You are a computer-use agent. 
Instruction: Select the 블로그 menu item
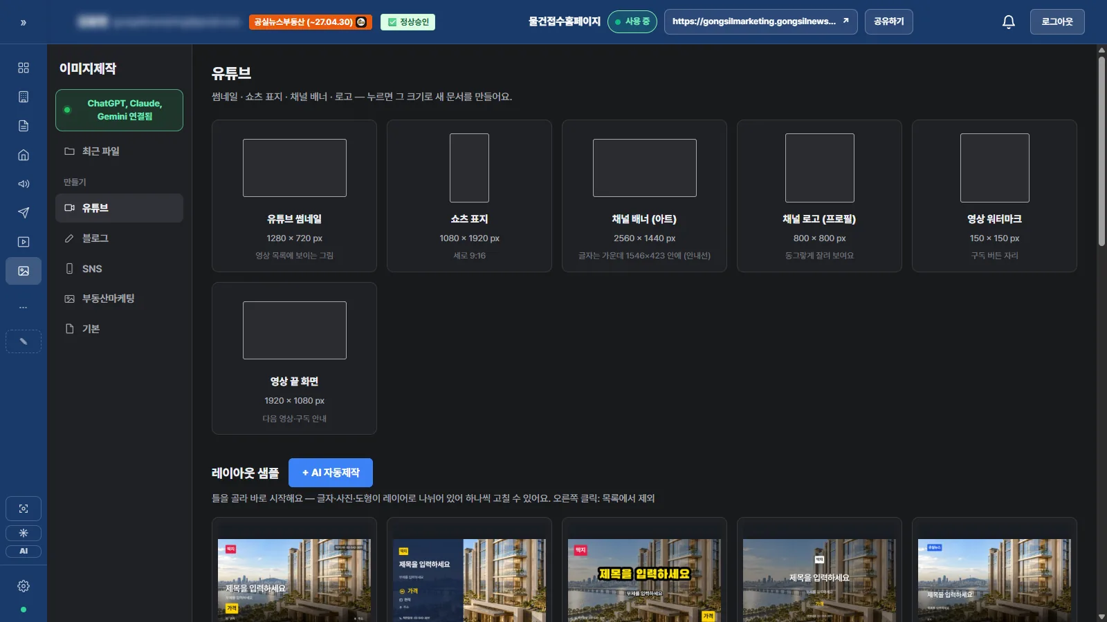click(119, 238)
